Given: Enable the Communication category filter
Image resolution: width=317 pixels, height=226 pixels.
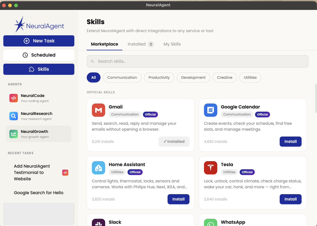Looking at the screenshot, I should 122,77.
